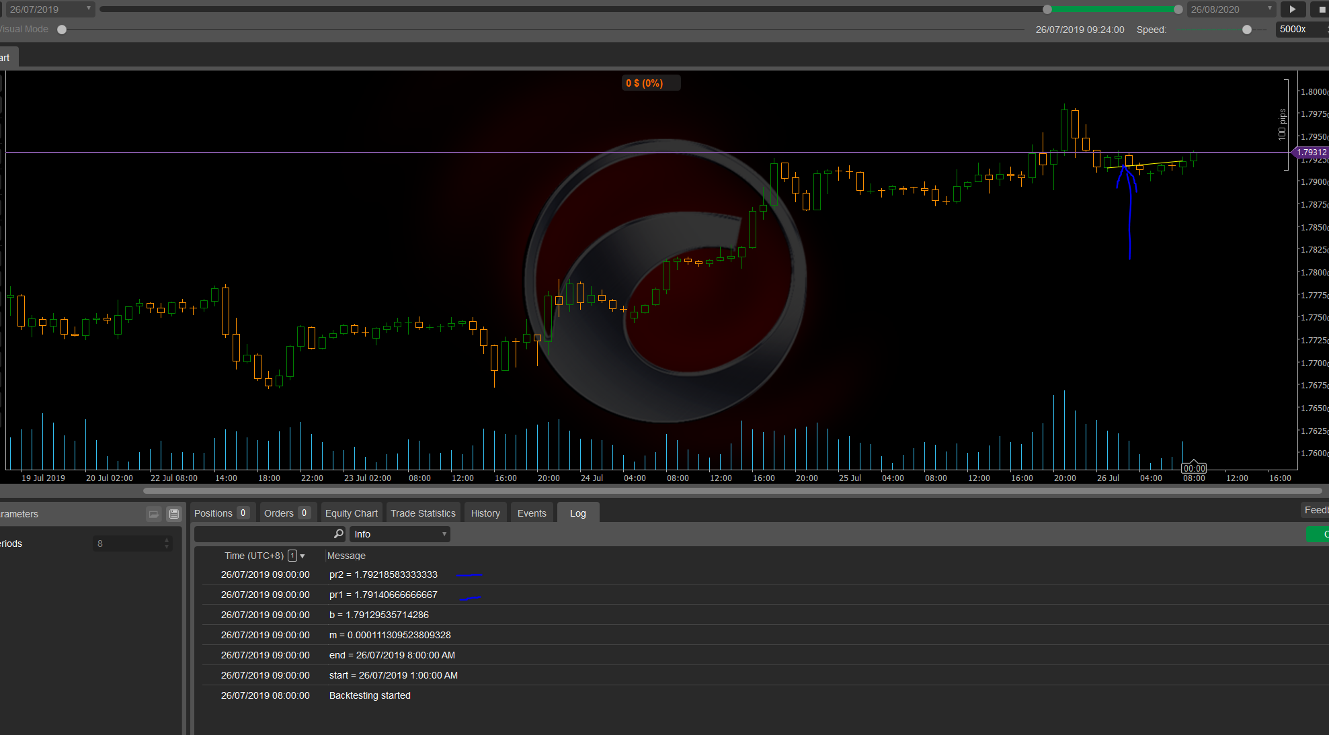Select the log row 'start = 26/07/2019 1:00:00 AM'
1329x735 pixels.
click(765, 675)
